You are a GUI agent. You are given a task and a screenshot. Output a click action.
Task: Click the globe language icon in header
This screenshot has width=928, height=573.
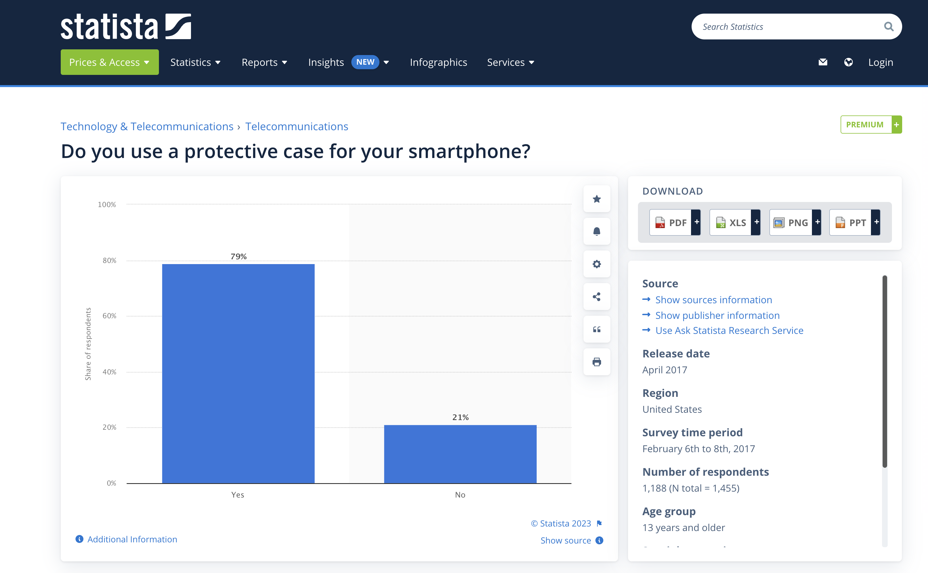tap(848, 62)
